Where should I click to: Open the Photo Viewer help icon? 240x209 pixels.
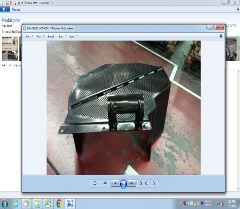coord(221,36)
